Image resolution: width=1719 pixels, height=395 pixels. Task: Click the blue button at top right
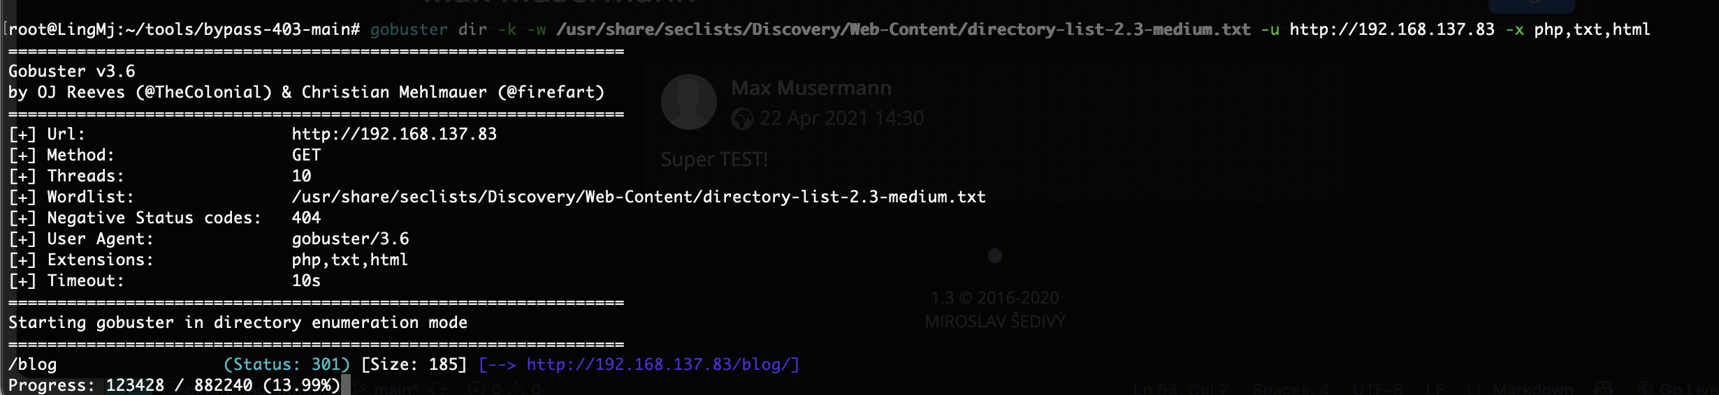[x=1531, y=6]
